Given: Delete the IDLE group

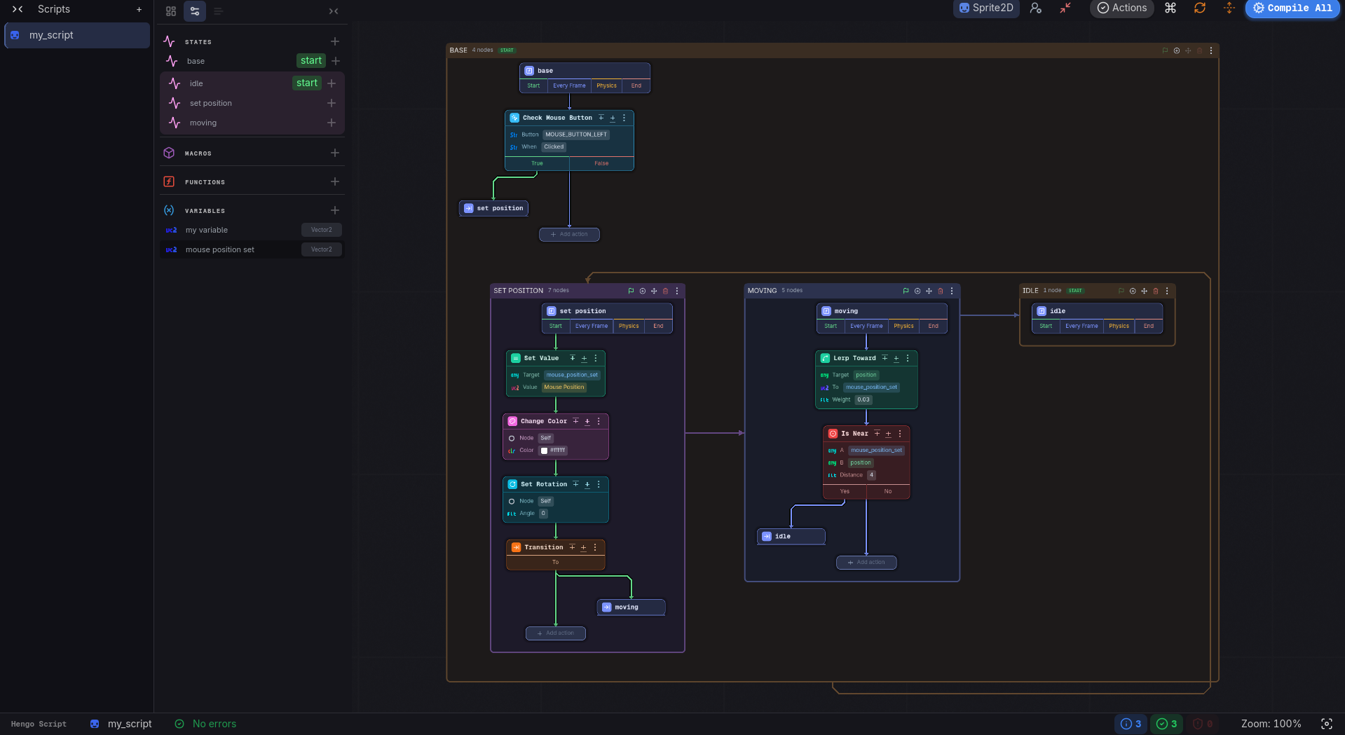Looking at the screenshot, I should click(1156, 291).
